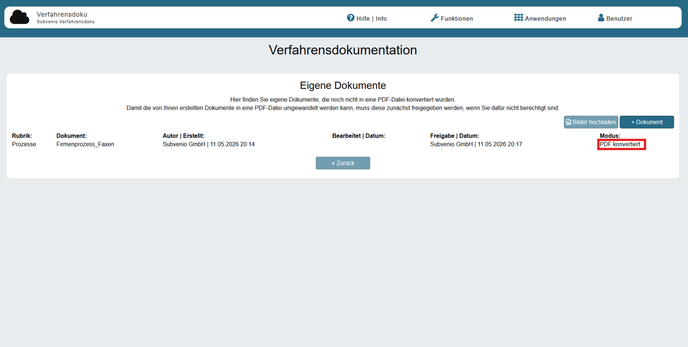This screenshot has width=688, height=347.
Task: Open the Benutzer menu
Action: (615, 18)
